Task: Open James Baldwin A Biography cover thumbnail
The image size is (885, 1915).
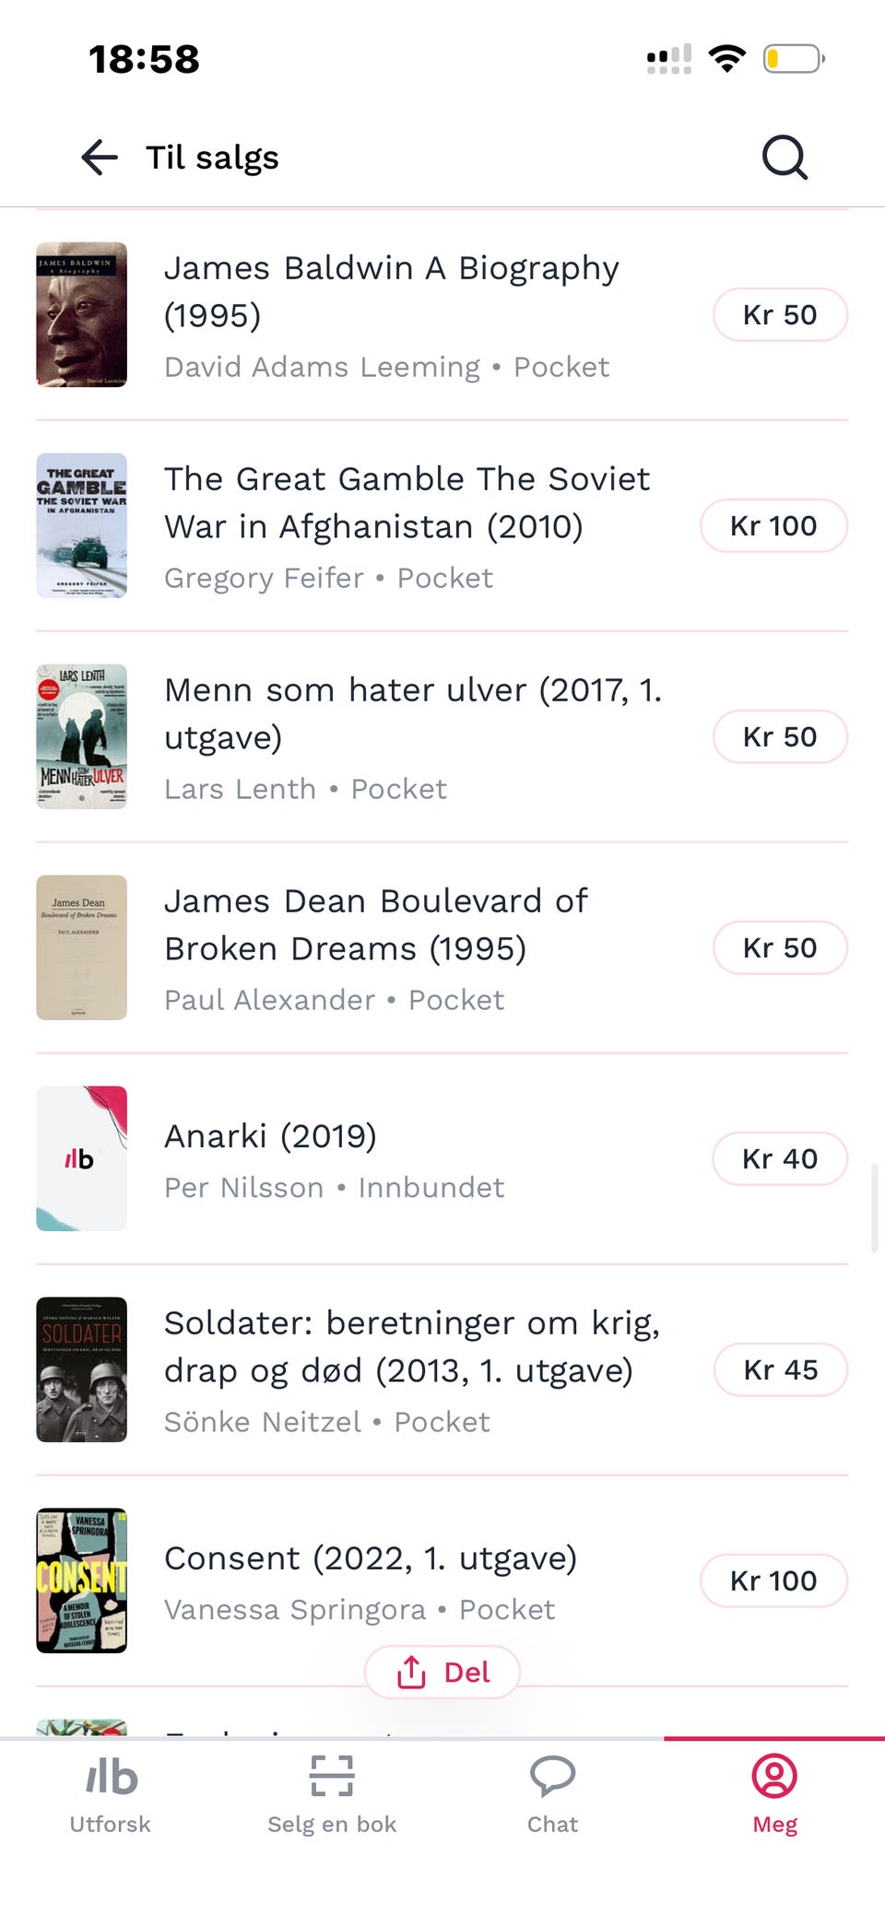Action: [81, 314]
